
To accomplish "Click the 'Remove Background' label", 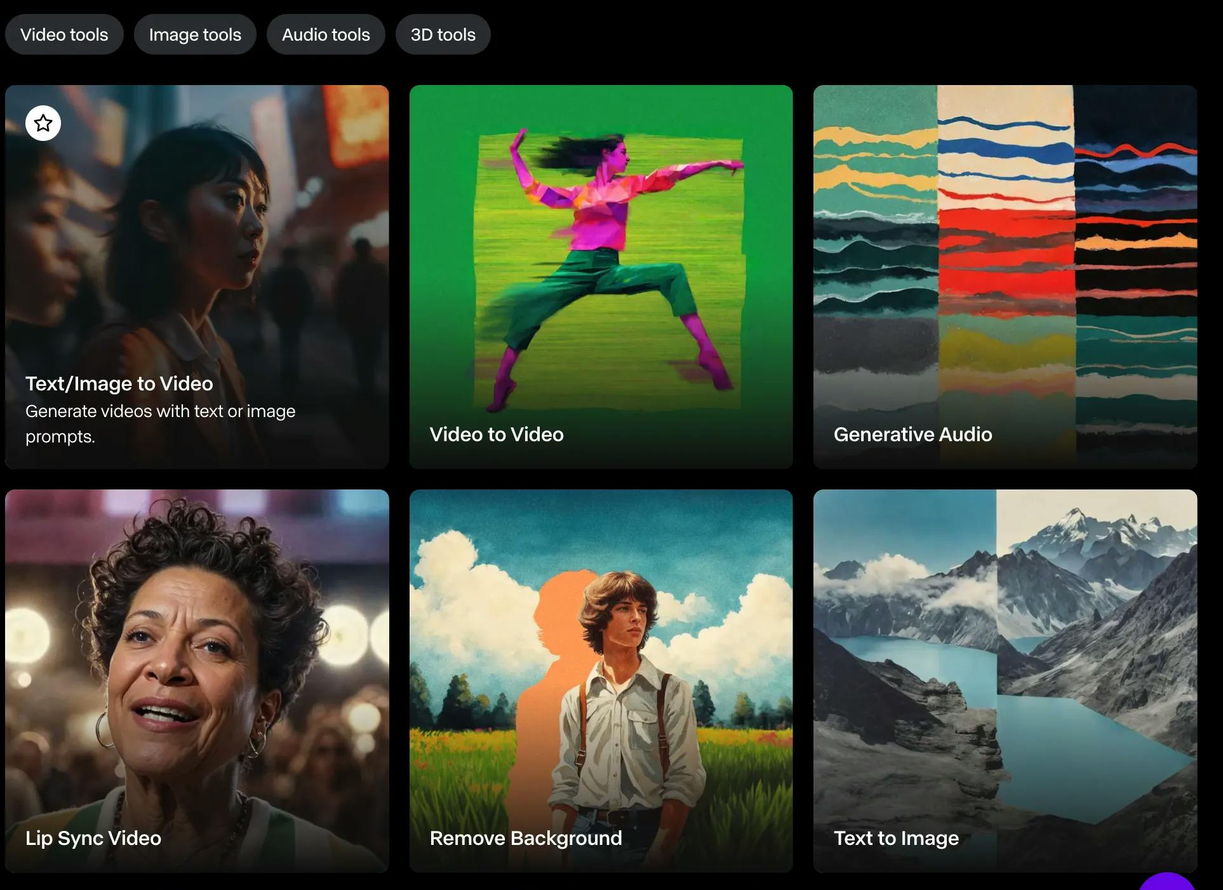I will (526, 838).
